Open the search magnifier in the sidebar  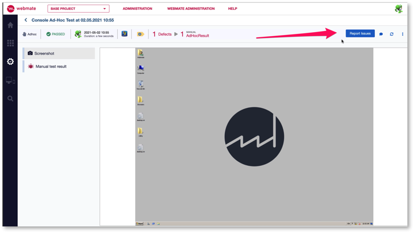(10, 99)
